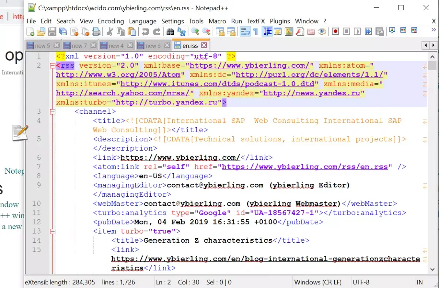Start macro recording with the red dot
The image size is (439, 288).
(x=335, y=32)
